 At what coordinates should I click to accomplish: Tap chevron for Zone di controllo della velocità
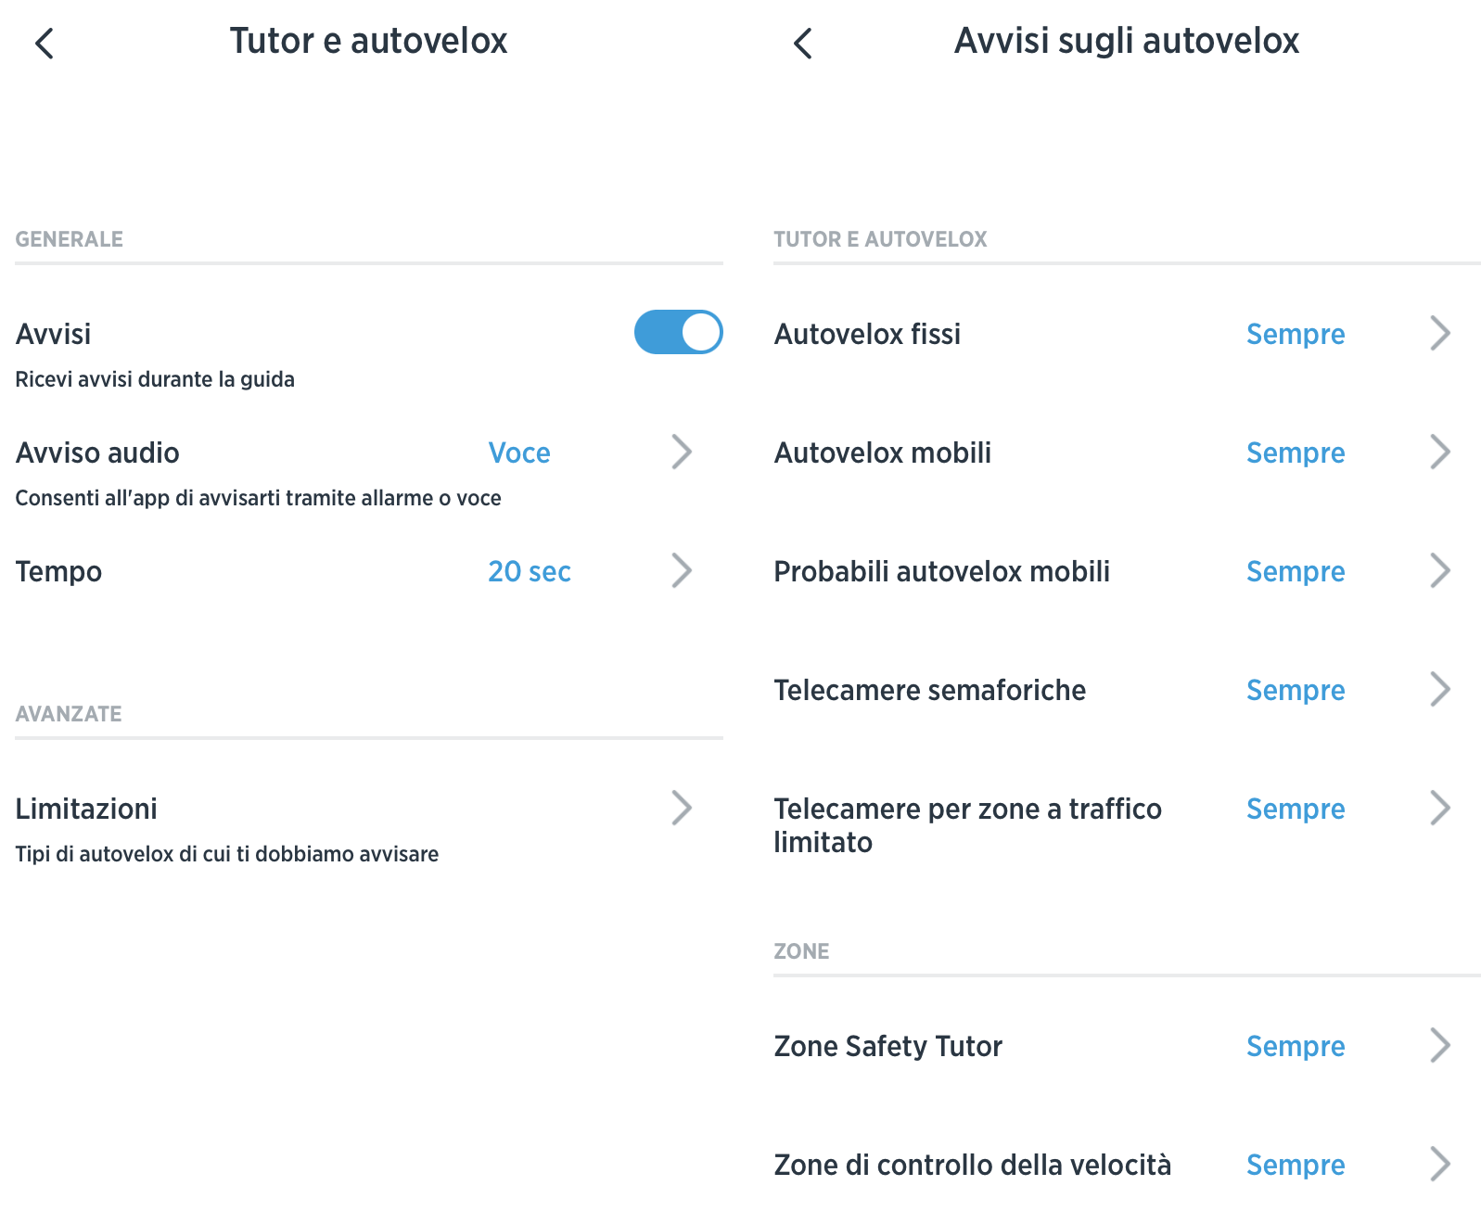pos(1439,1164)
